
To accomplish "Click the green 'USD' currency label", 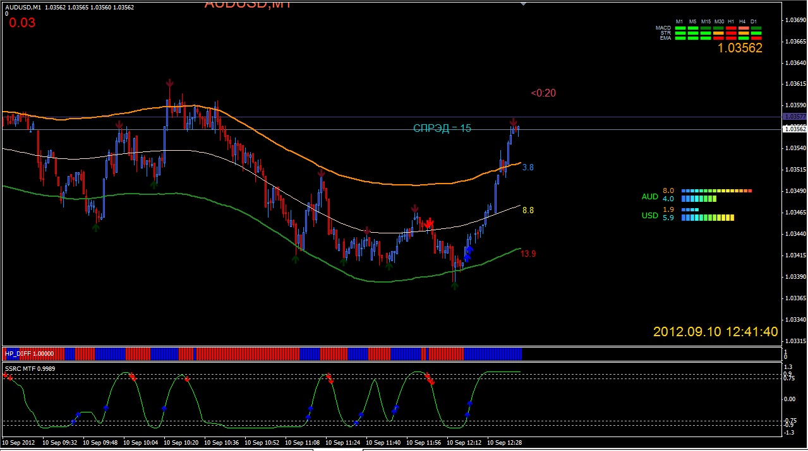I will (649, 216).
